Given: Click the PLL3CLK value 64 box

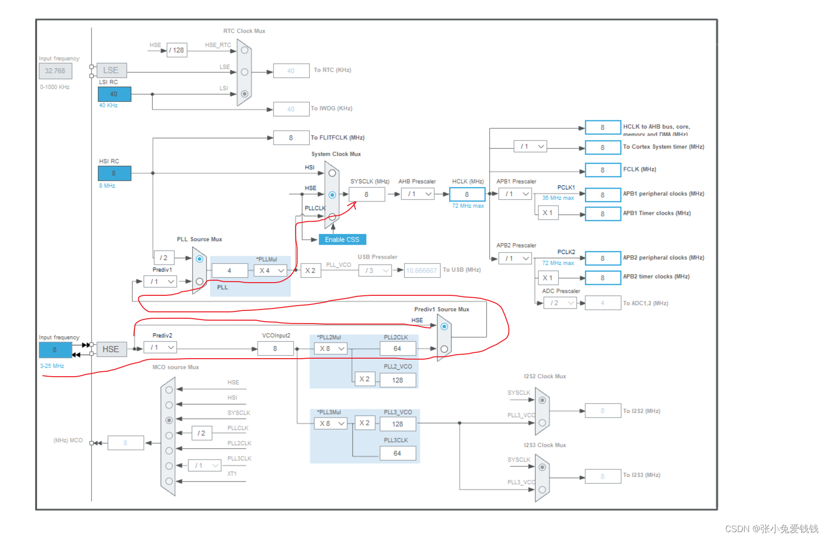Looking at the screenshot, I should pos(398,453).
